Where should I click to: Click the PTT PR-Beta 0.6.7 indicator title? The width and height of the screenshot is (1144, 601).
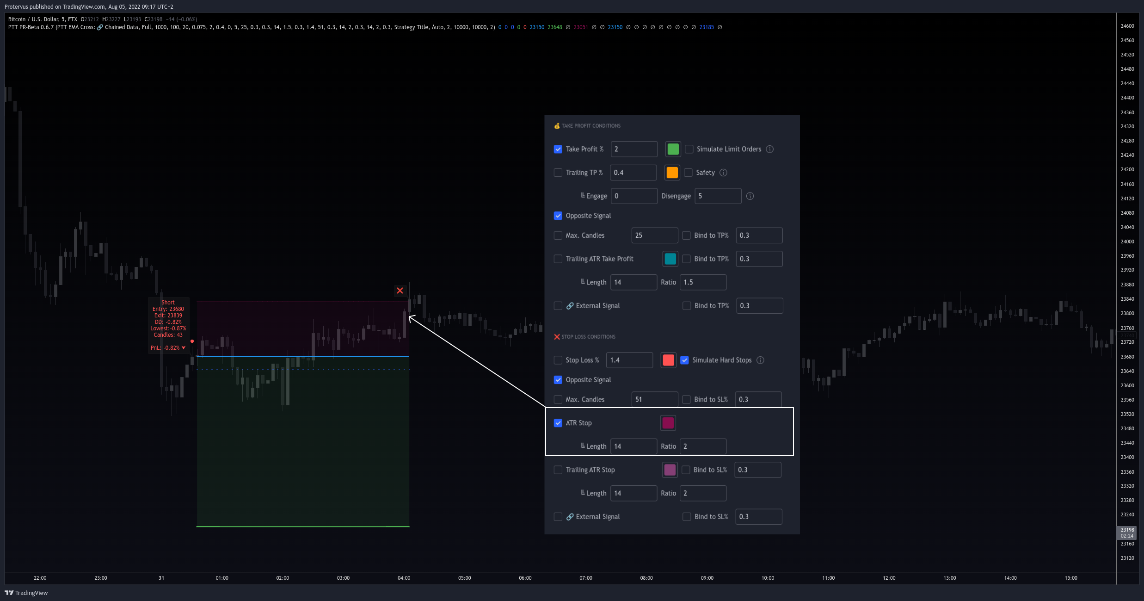point(31,27)
